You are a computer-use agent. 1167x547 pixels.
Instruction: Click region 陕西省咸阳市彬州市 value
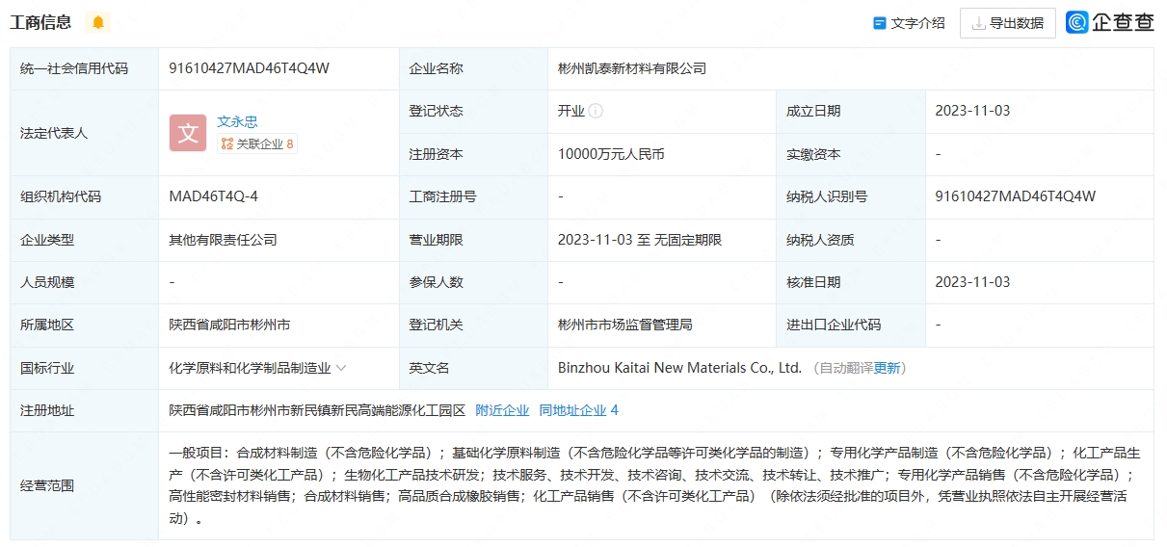click(x=229, y=325)
